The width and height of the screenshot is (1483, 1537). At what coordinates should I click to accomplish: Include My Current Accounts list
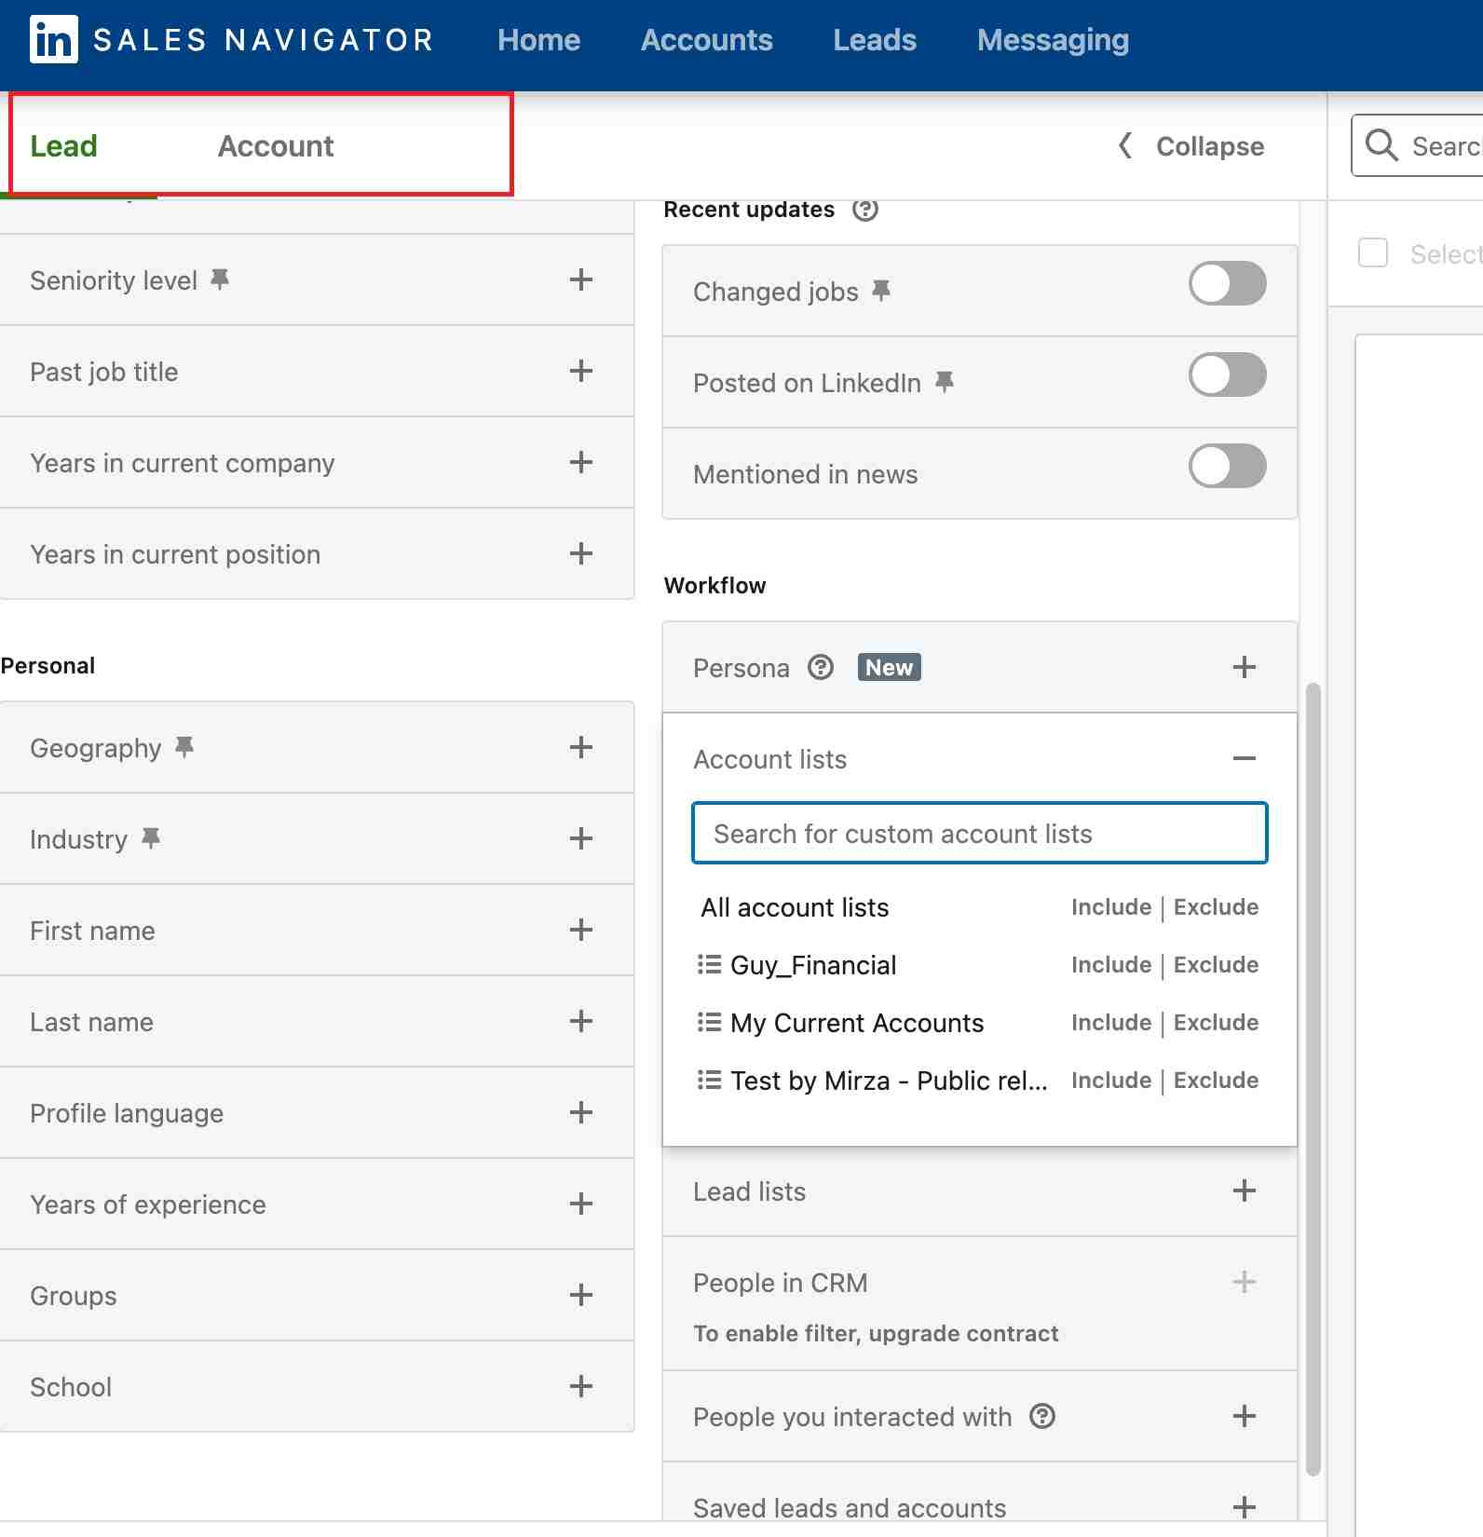pyautogui.click(x=1111, y=1023)
